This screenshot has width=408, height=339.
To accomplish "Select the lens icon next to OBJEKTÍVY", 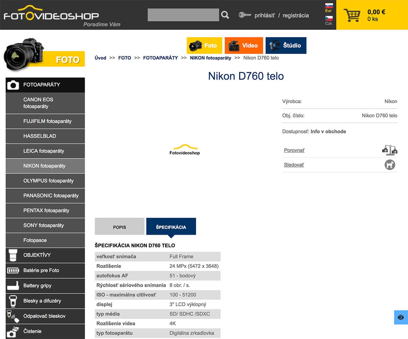I will tap(13, 255).
